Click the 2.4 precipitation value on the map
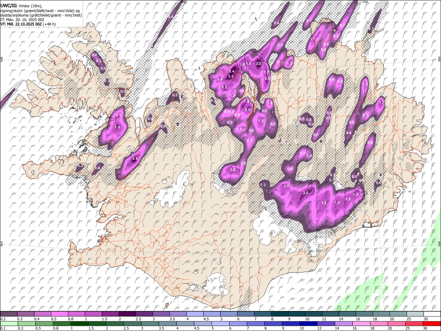 (x=232, y=71)
